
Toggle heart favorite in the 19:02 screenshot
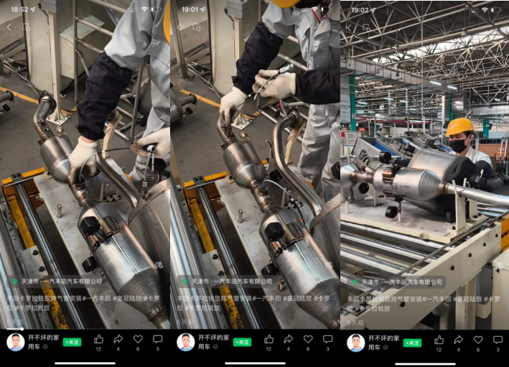[478, 339]
